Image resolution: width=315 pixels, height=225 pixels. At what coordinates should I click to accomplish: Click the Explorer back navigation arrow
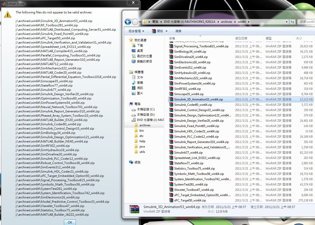[x=128, y=22]
